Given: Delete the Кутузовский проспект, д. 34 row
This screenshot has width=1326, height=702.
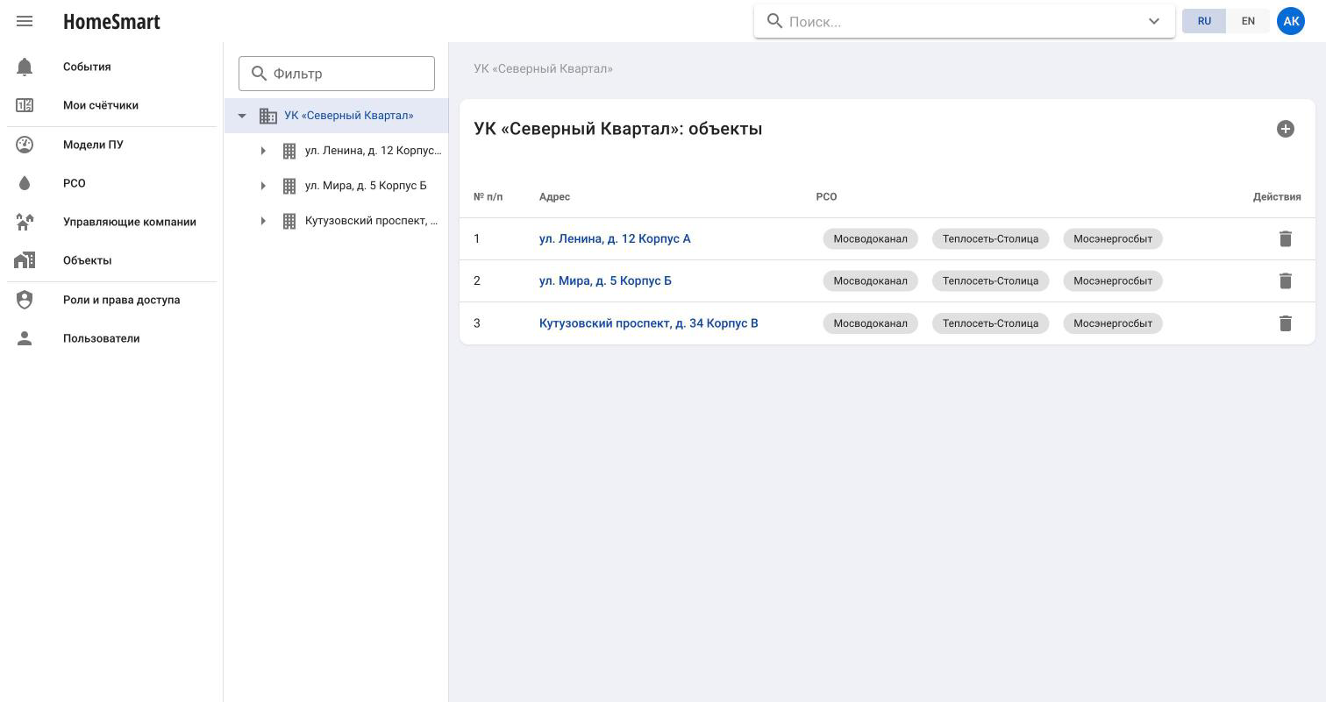Looking at the screenshot, I should (x=1286, y=323).
